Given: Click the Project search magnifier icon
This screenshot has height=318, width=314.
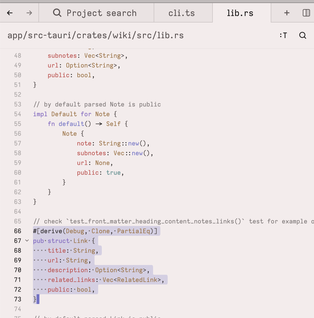Looking at the screenshot, I should click(x=57, y=13).
